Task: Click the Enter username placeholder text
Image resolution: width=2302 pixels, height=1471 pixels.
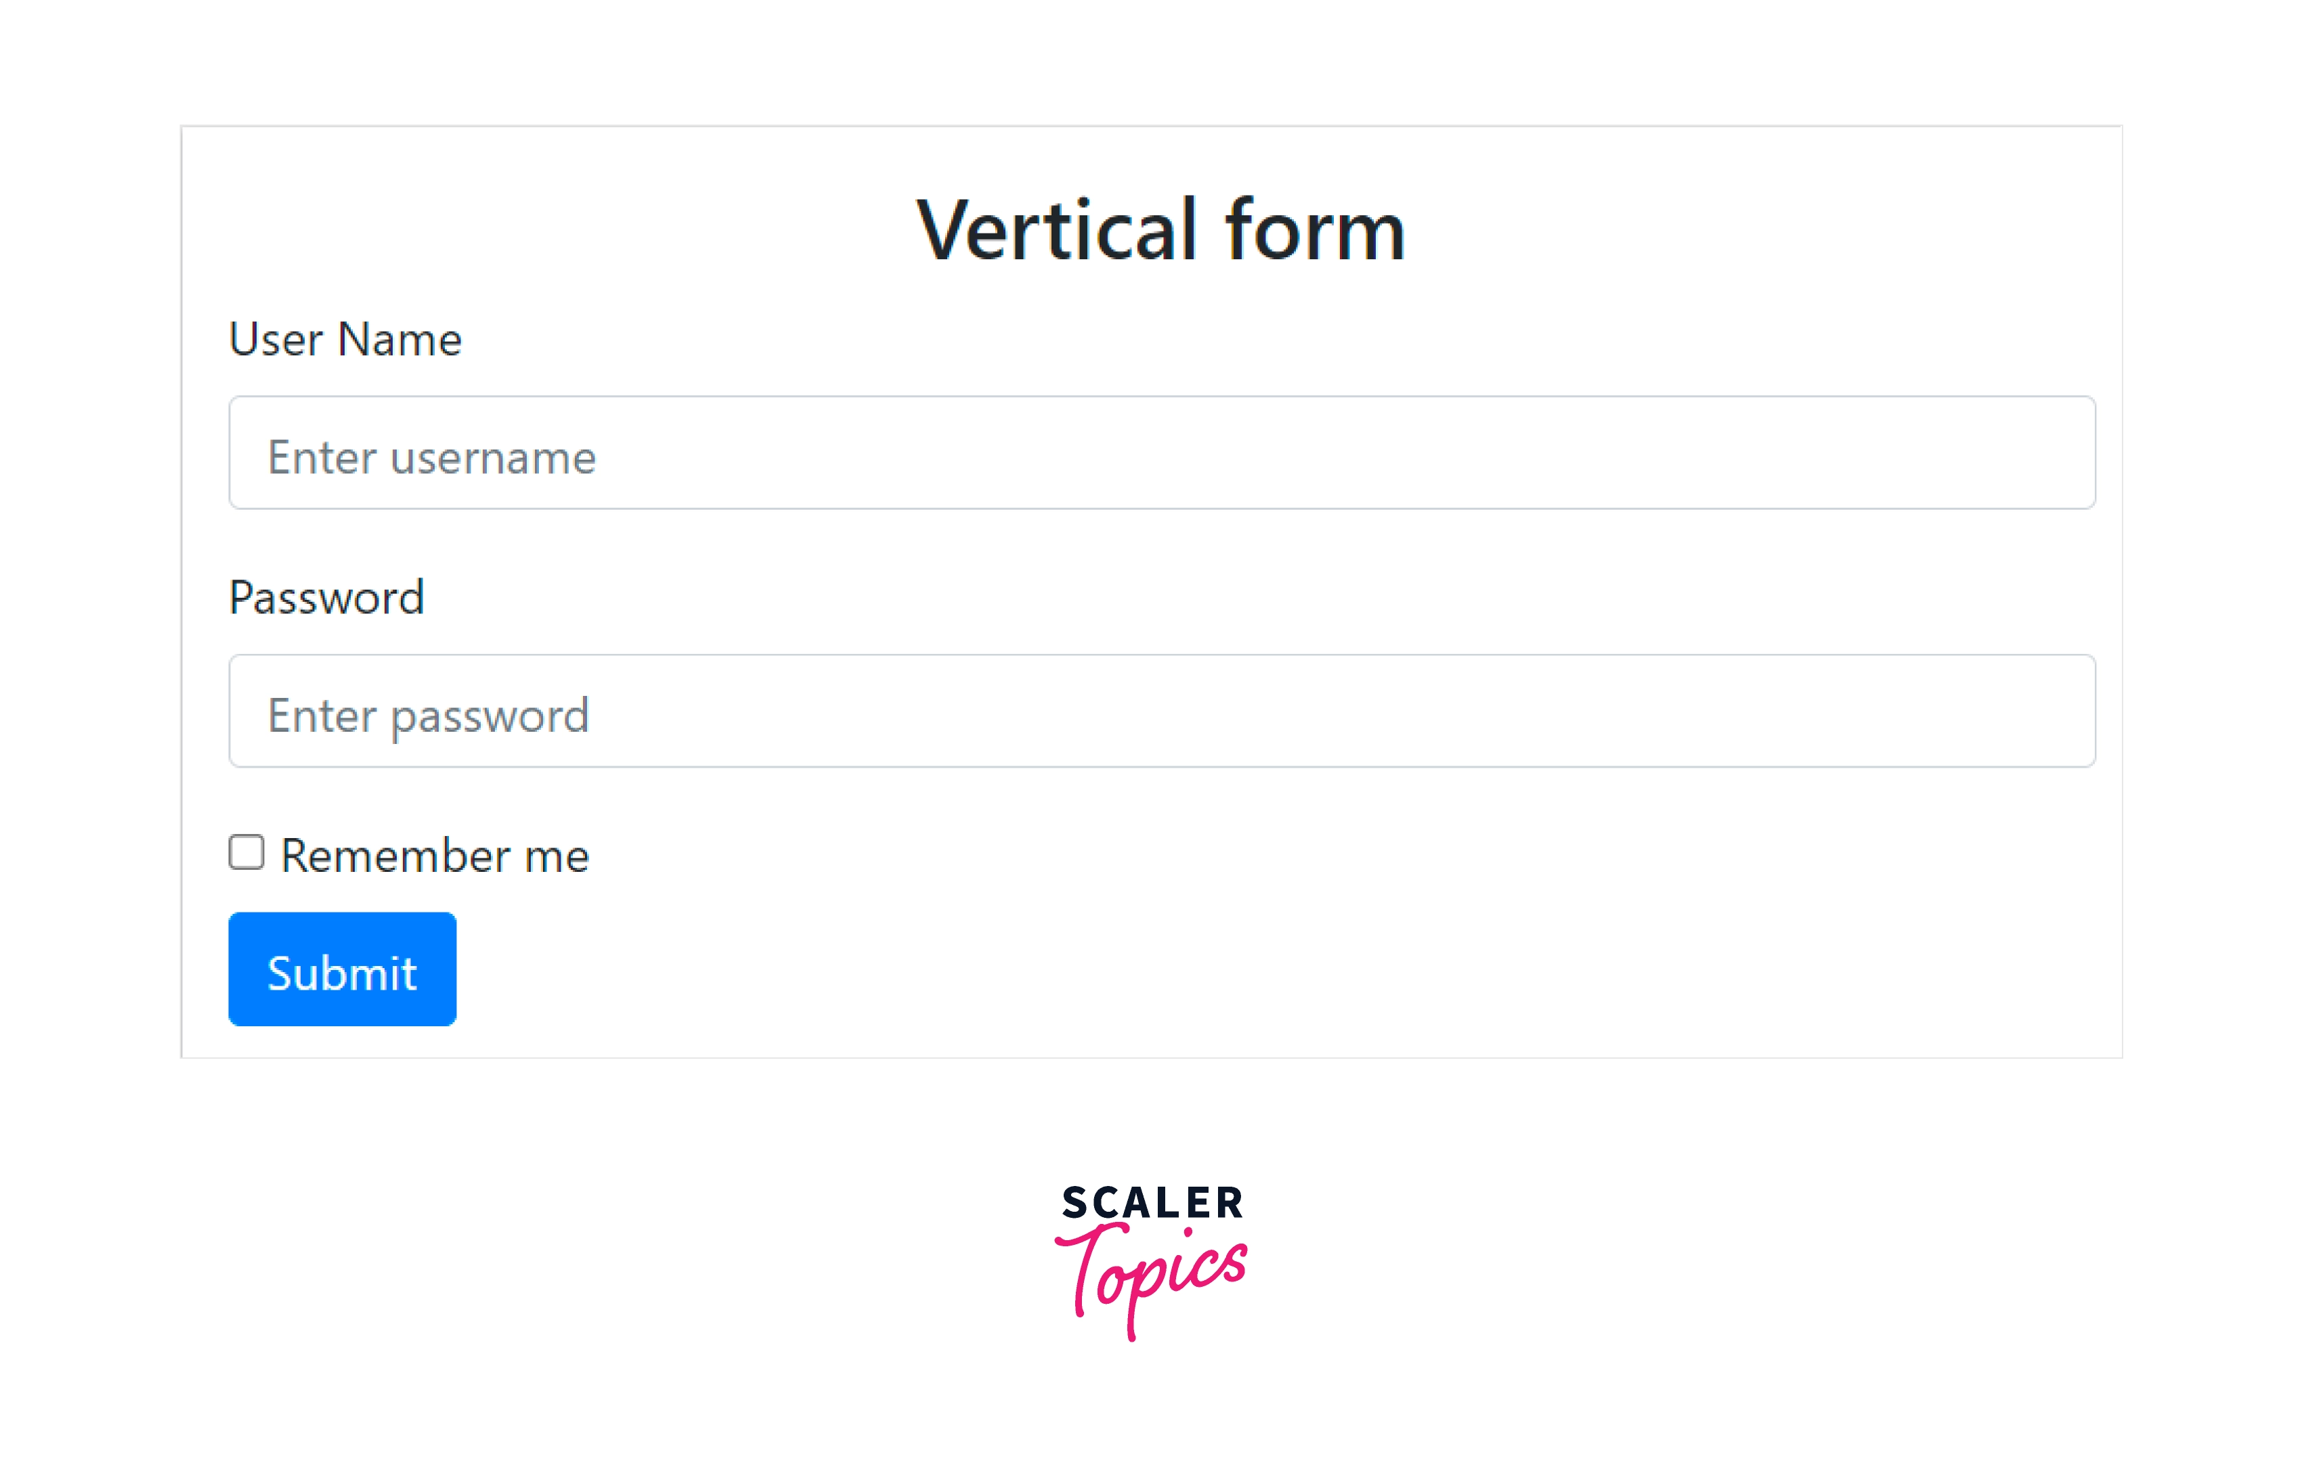Action: [431, 457]
